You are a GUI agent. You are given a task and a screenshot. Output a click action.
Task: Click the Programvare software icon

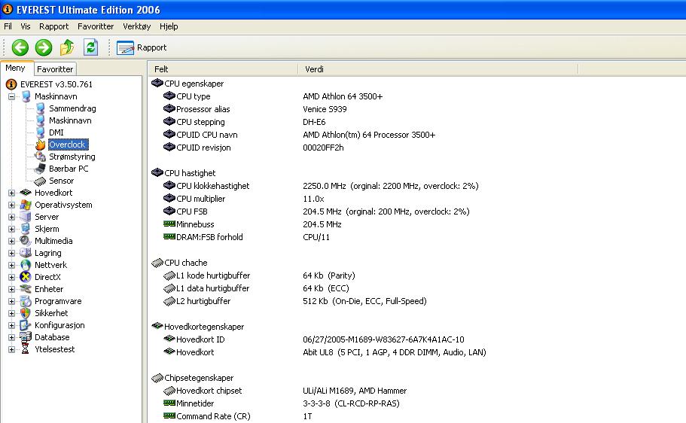click(26, 301)
